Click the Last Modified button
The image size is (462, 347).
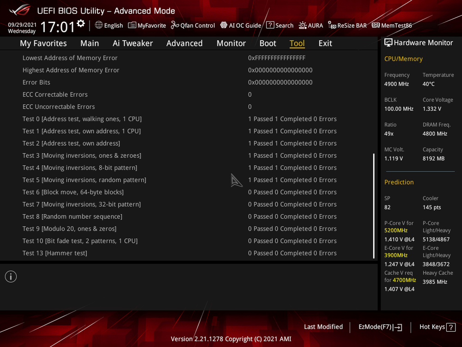[323, 327]
